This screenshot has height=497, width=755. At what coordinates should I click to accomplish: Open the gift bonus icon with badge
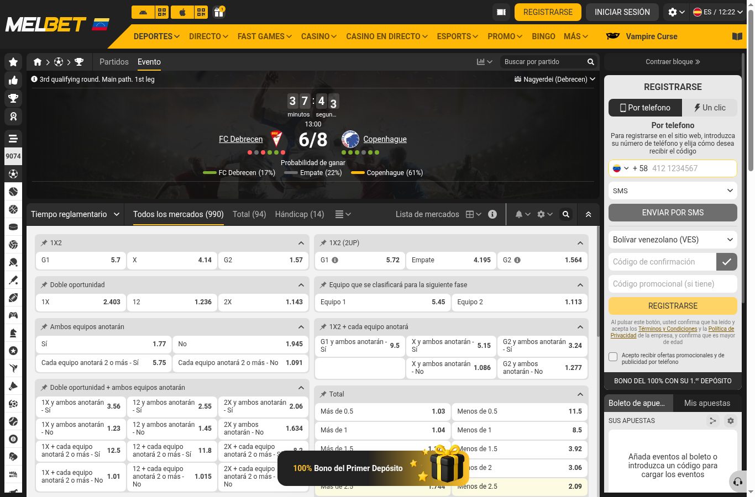219,12
